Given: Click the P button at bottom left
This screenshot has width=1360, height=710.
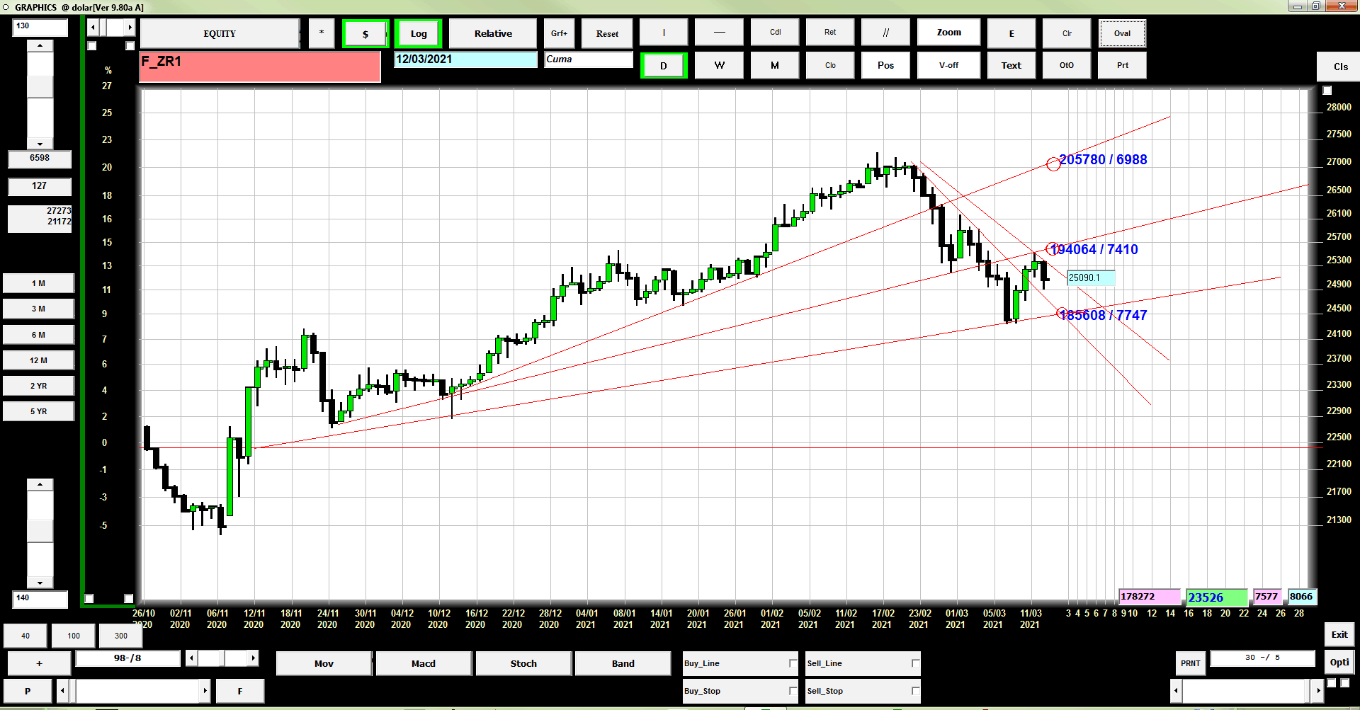Looking at the screenshot, I should pyautogui.click(x=28, y=691).
